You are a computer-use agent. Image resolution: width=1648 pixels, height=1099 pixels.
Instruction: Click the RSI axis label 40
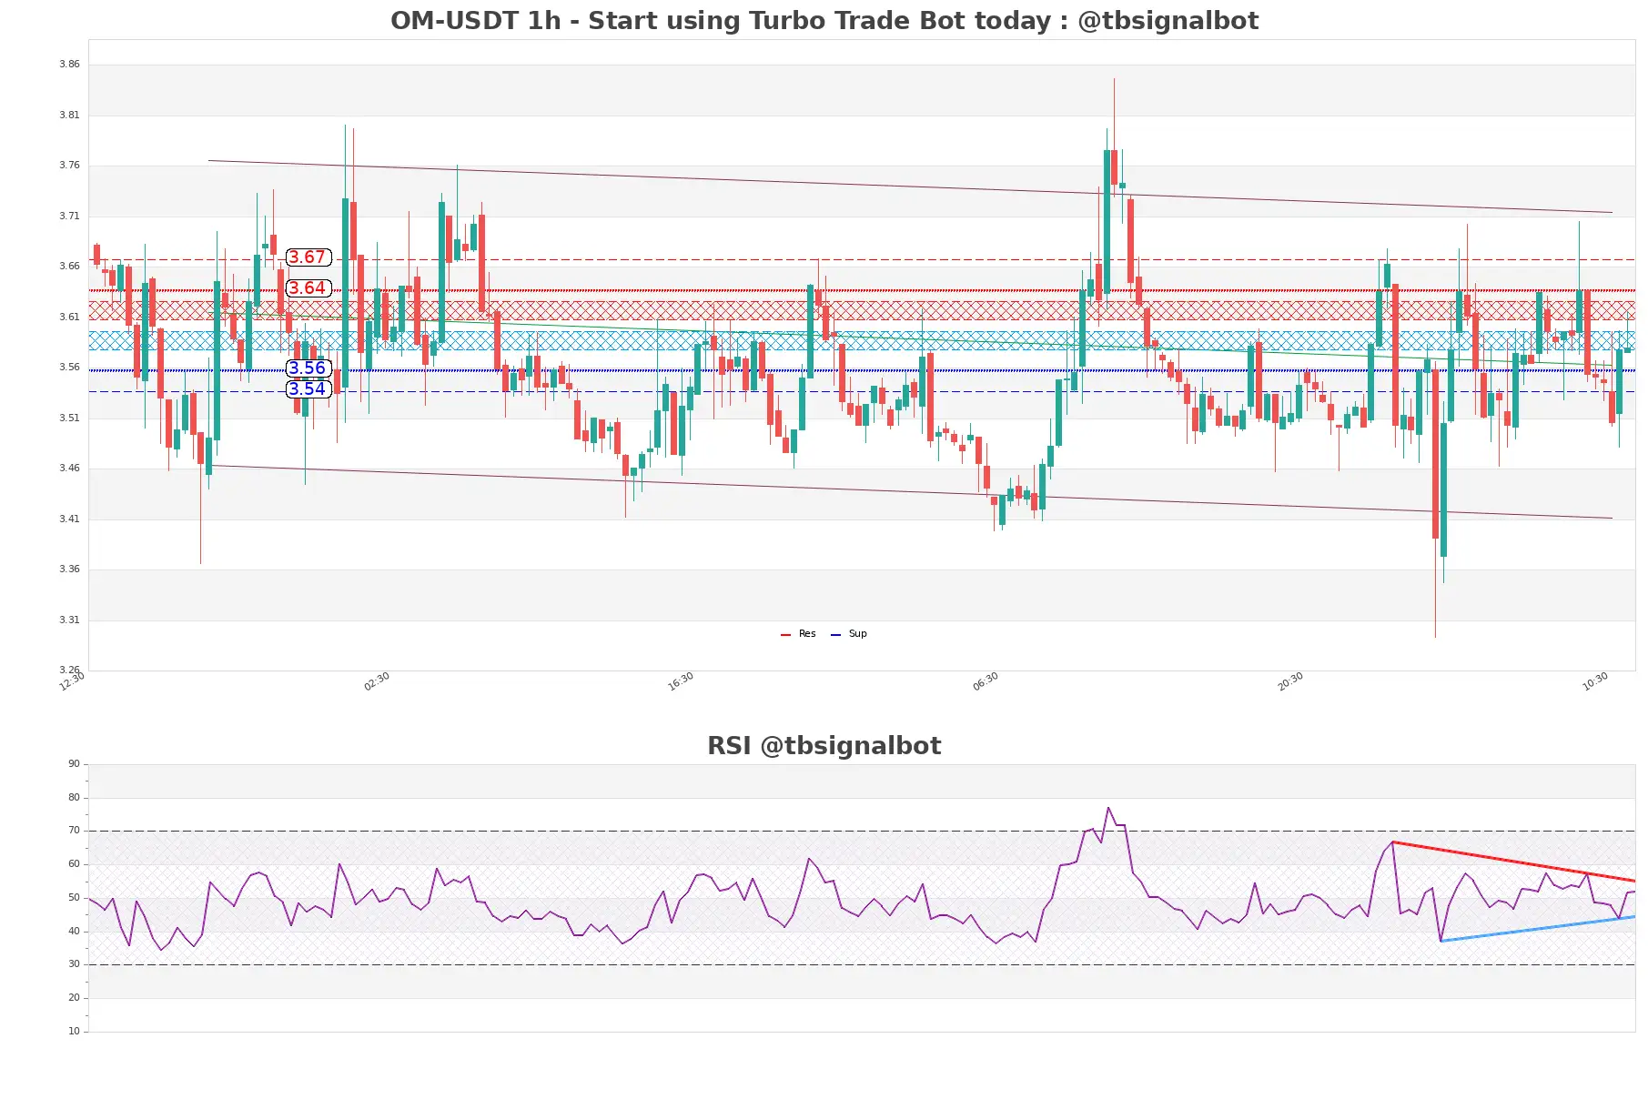click(74, 932)
